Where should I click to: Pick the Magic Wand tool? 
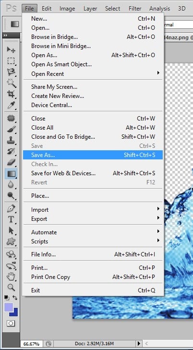pyautogui.click(x=11, y=83)
